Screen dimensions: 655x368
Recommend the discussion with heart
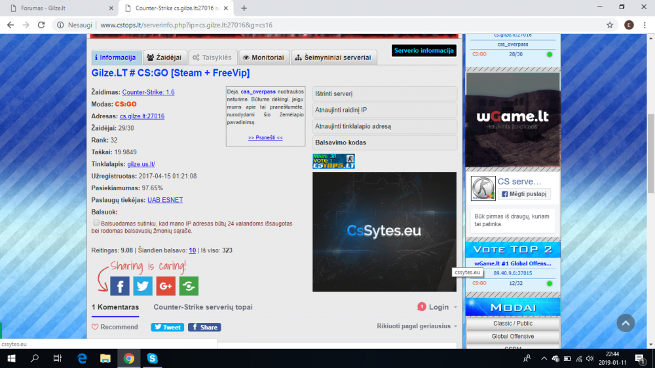point(115,327)
